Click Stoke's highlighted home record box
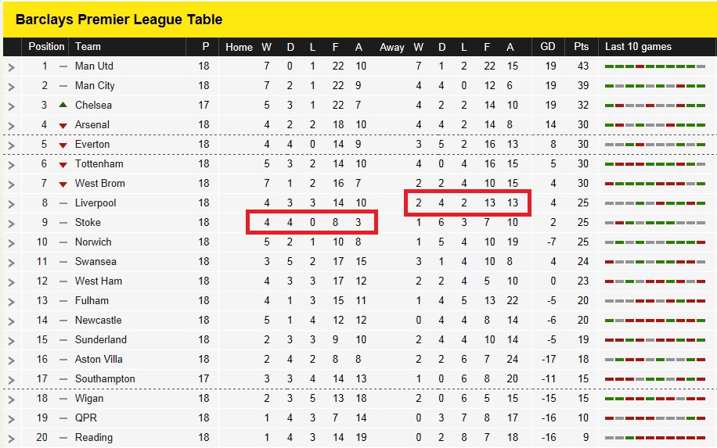 click(x=312, y=222)
